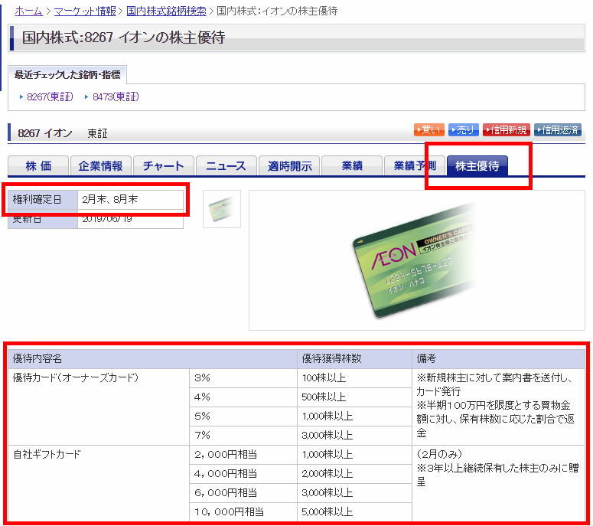Screen dimensions: 593x526
Task: Click the 5% table cell
Action: point(243,417)
